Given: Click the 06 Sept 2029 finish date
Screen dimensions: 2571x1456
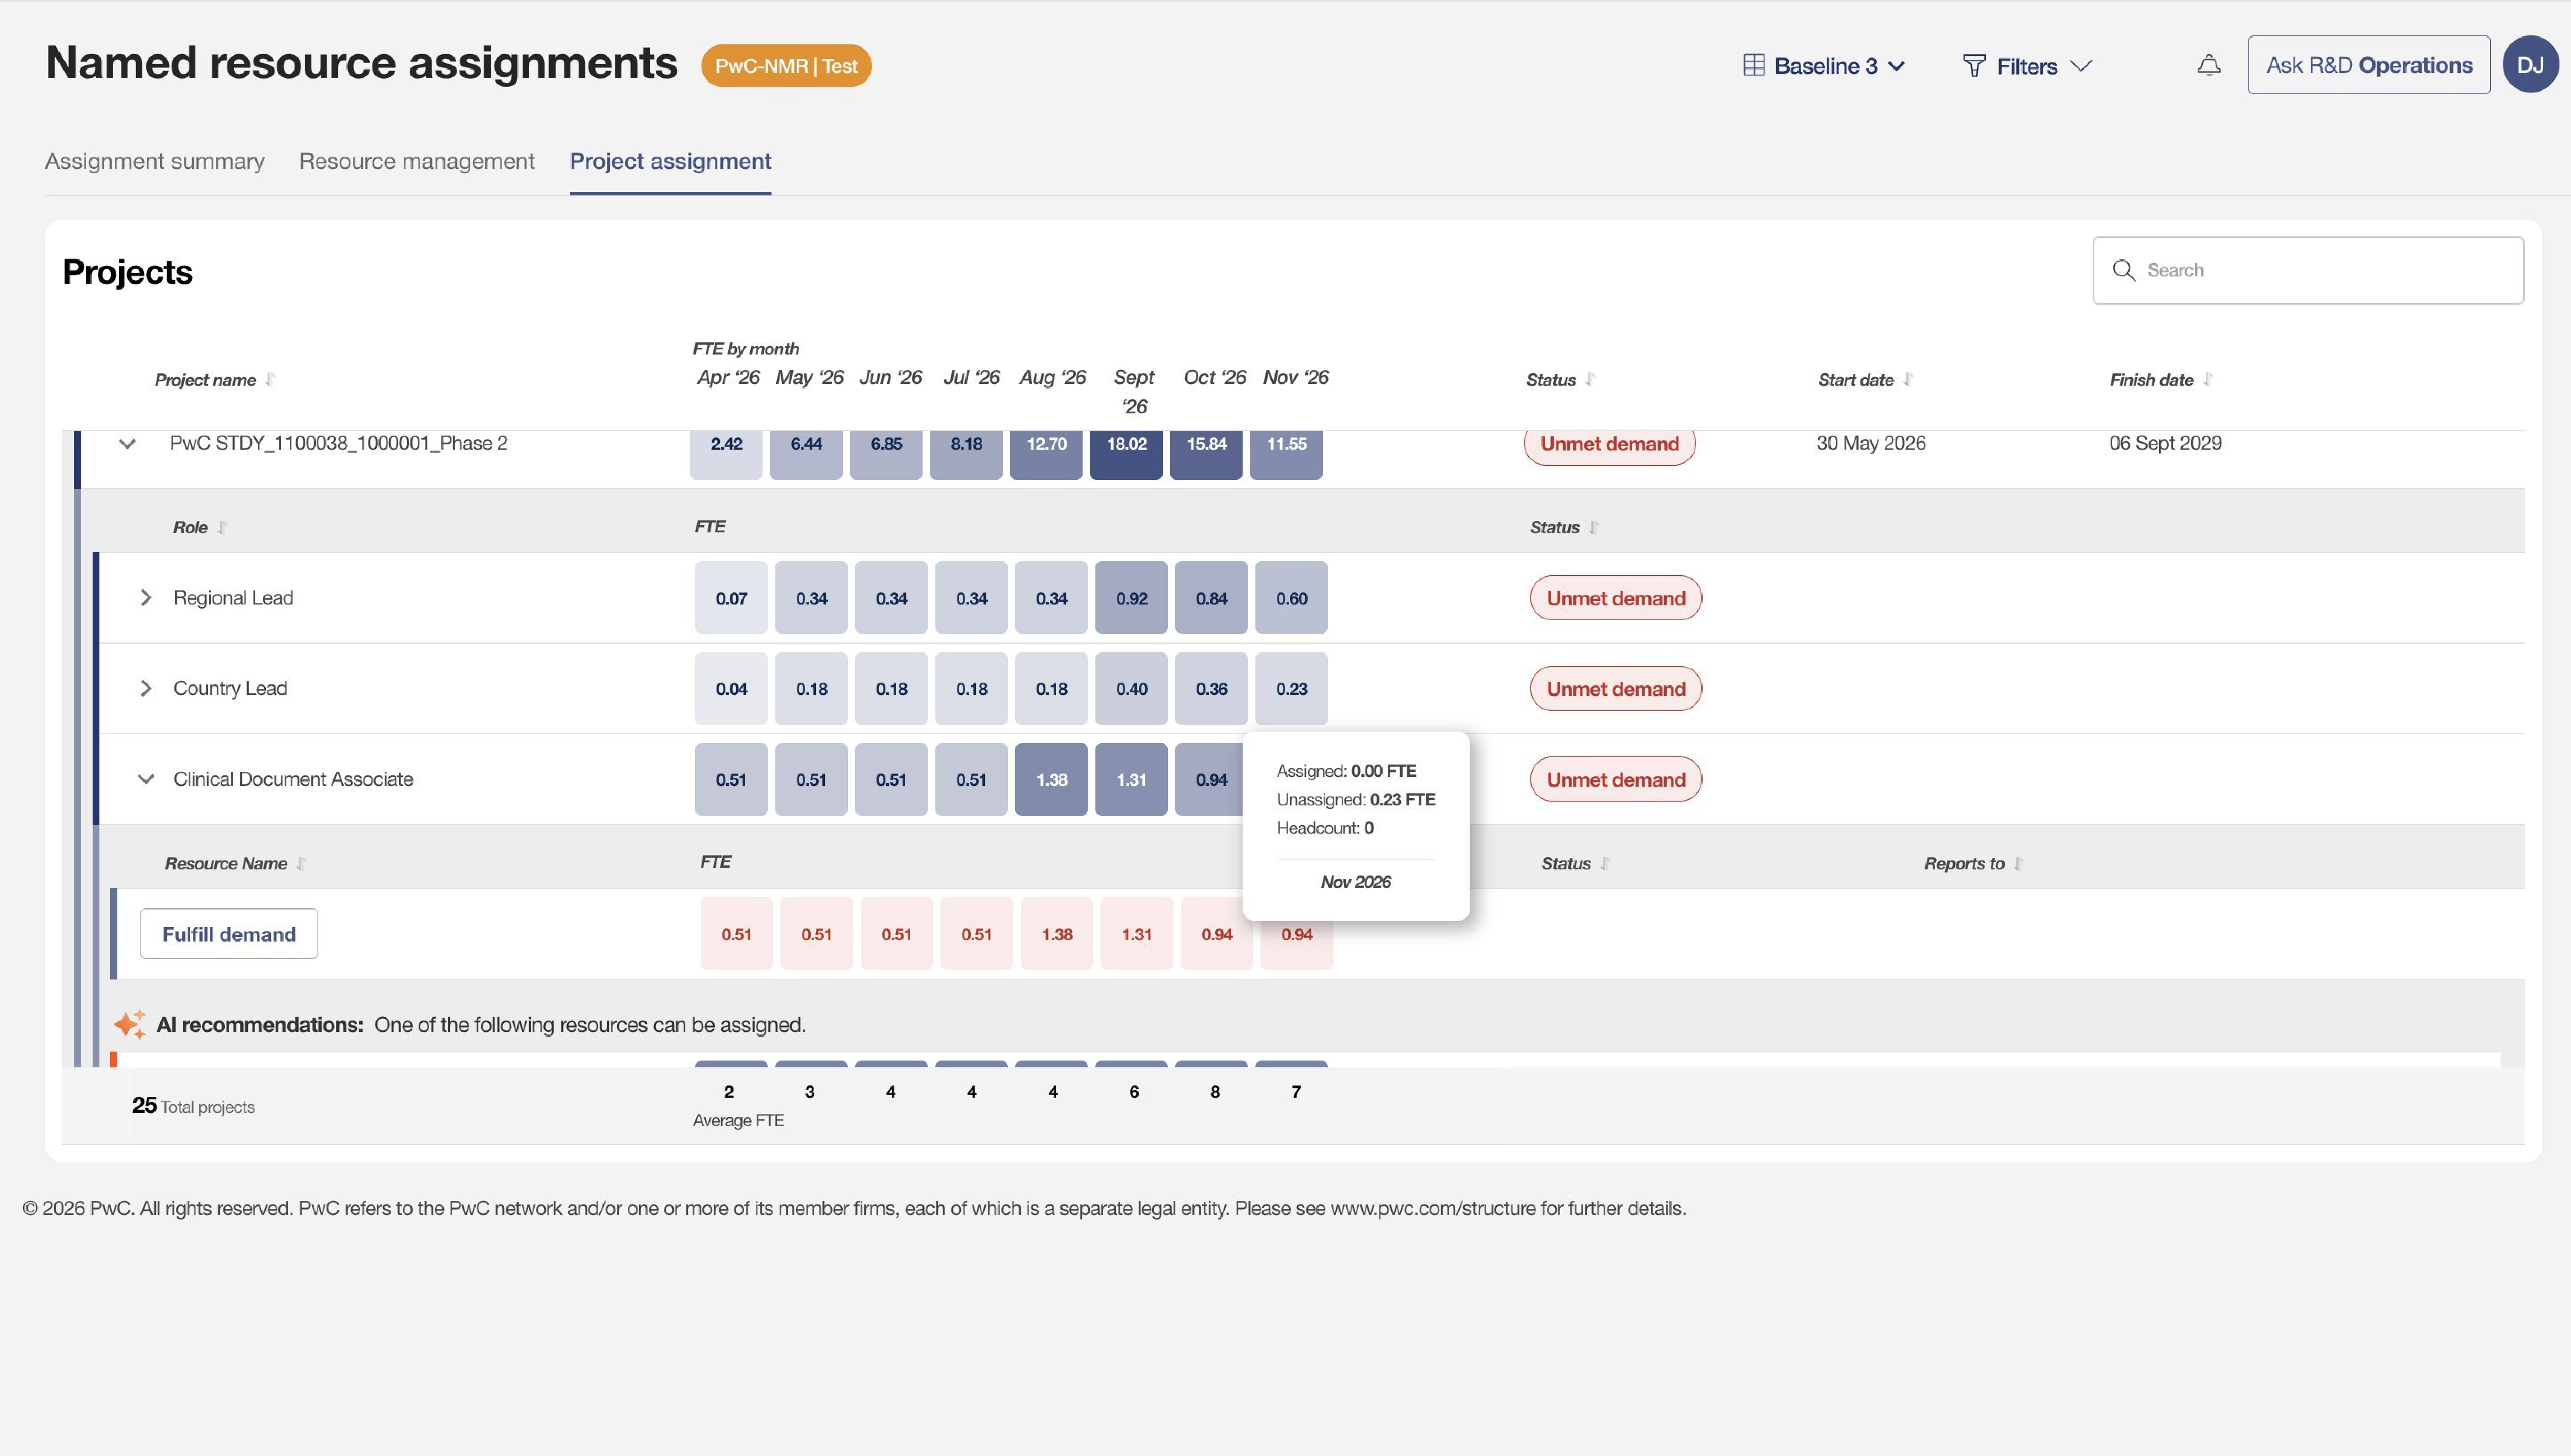Looking at the screenshot, I should [2165, 443].
